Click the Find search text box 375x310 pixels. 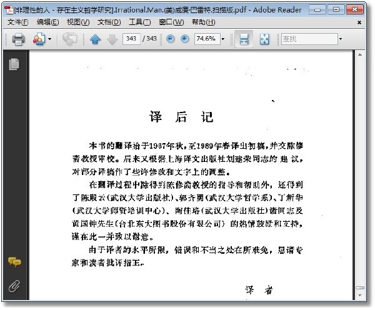click(x=310, y=39)
